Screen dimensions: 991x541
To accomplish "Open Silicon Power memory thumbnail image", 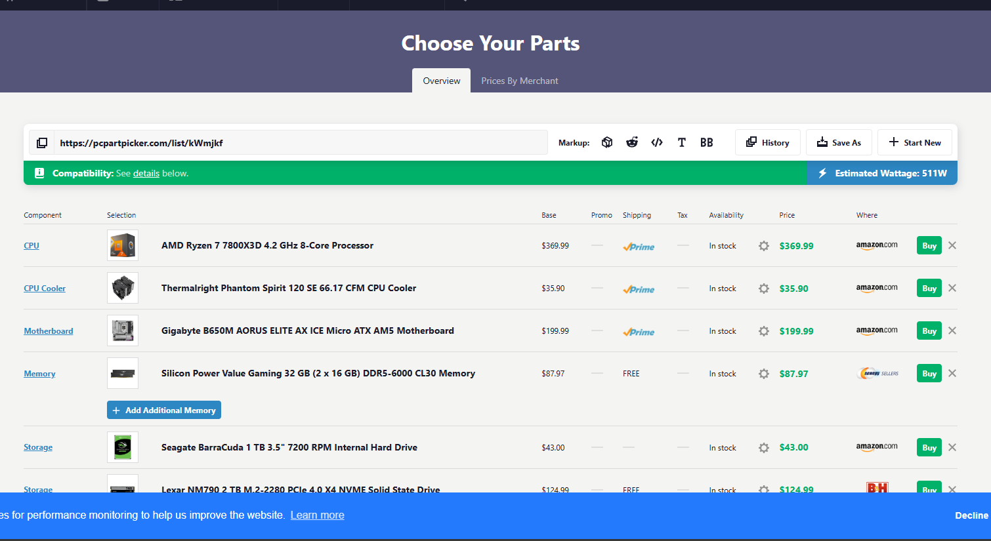I will click(123, 373).
